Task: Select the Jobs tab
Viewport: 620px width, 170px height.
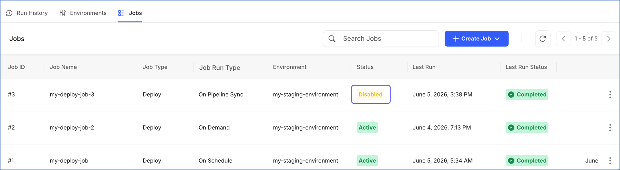Action: pos(130,13)
